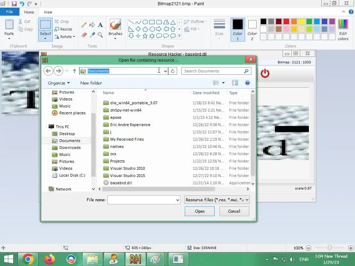Screen dimensions: 355x266
Task: Click the Open button in dialog
Action: (x=199, y=211)
